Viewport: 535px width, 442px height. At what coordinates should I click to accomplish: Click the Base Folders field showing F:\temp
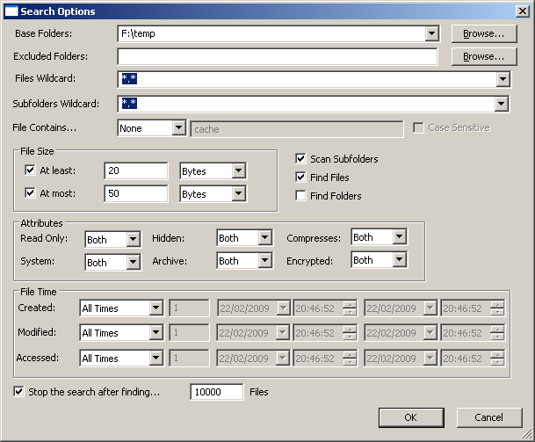(278, 33)
